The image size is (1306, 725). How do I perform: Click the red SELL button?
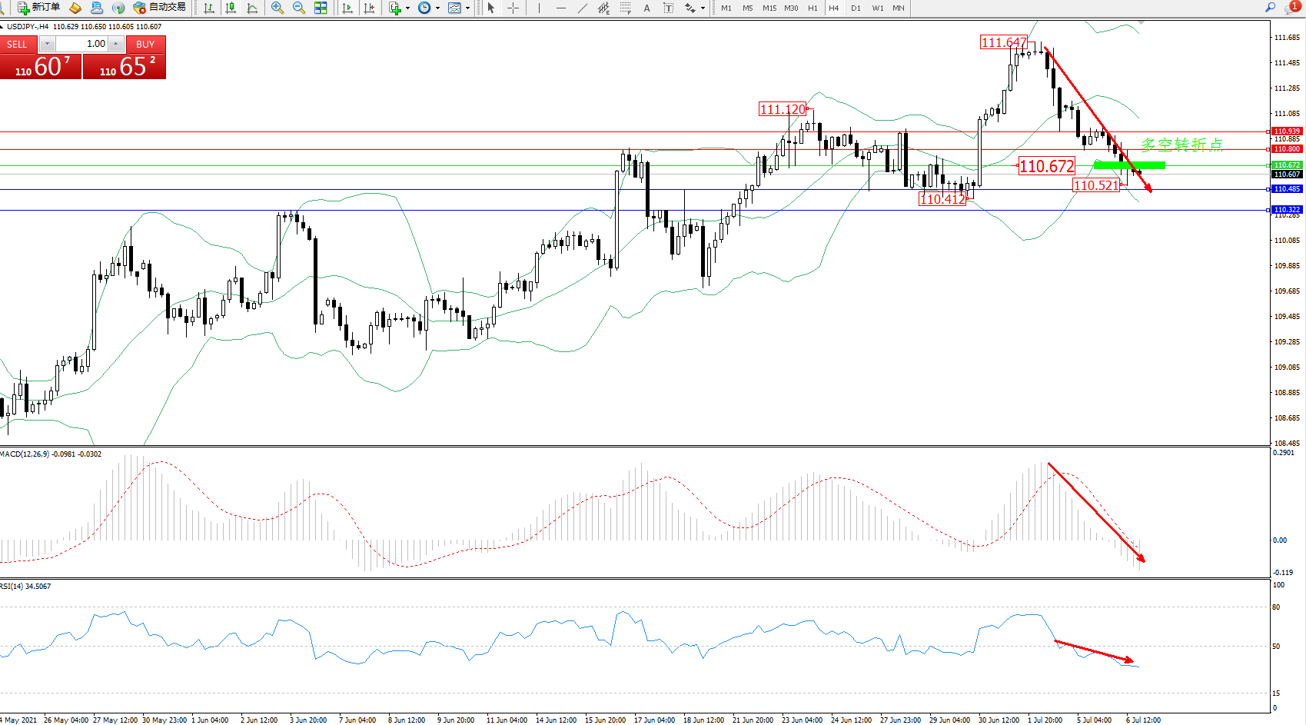[x=18, y=44]
